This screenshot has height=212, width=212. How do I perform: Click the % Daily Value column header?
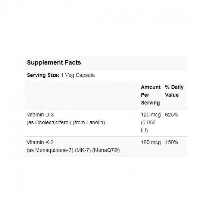tap(174, 91)
